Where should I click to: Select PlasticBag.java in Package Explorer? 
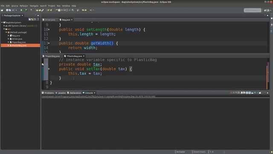(x=19, y=45)
